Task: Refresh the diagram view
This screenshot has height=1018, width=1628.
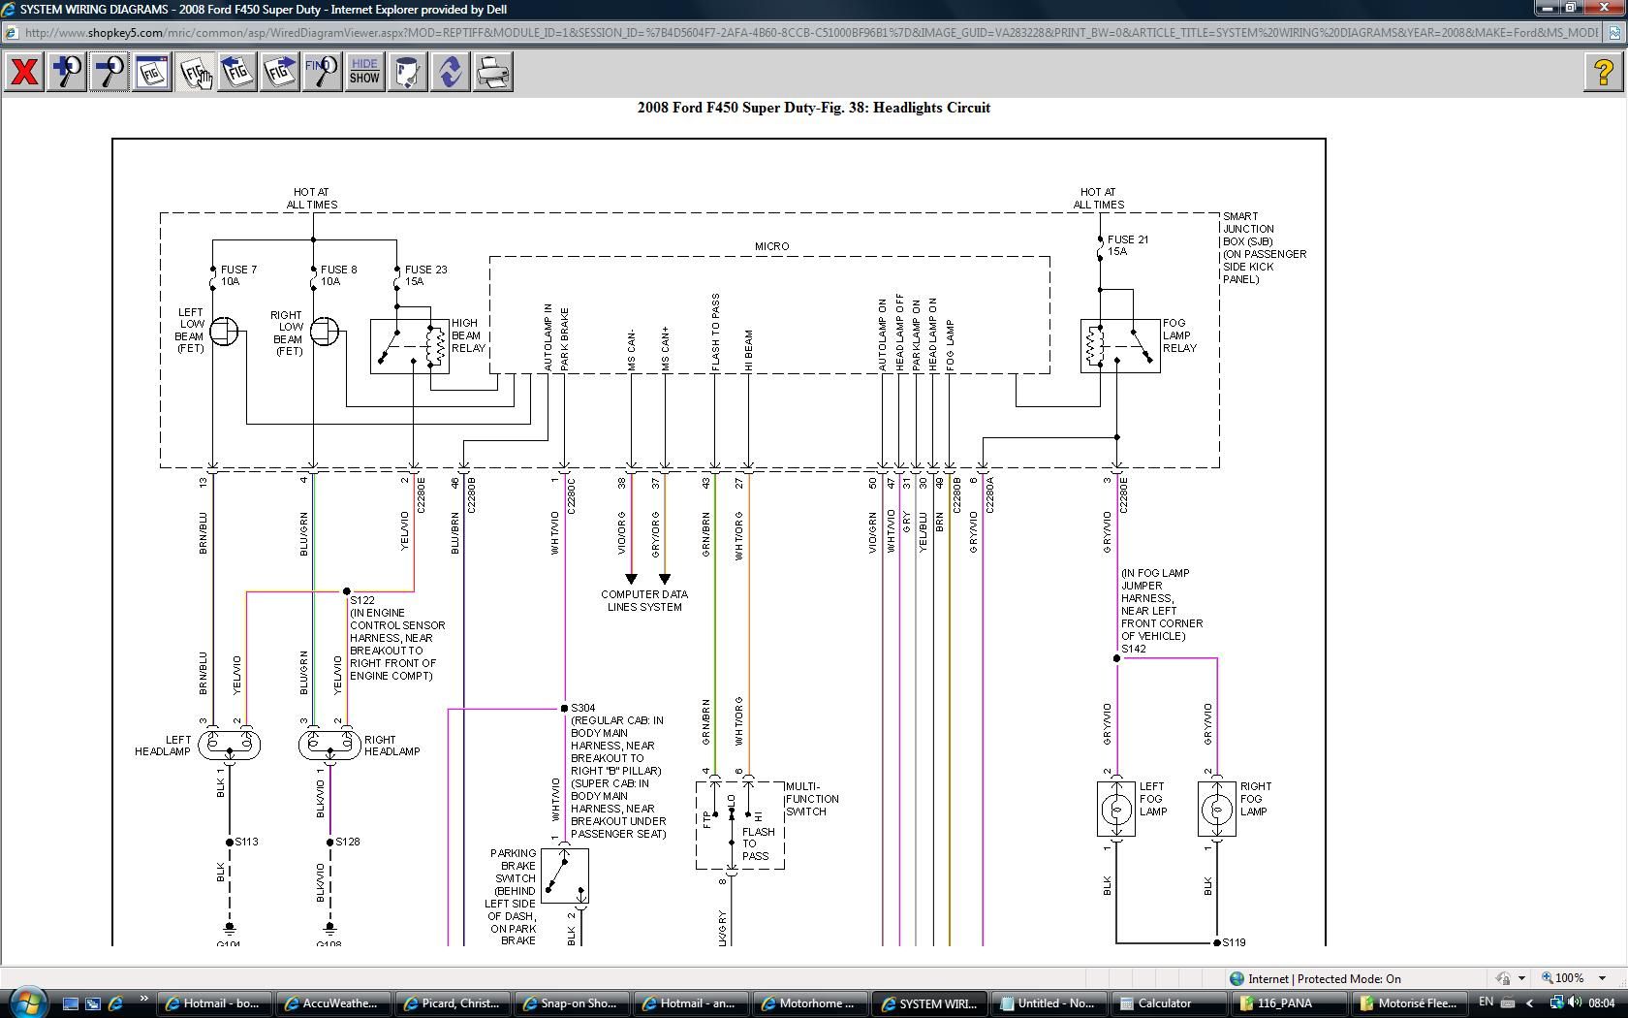Action: coord(449,71)
